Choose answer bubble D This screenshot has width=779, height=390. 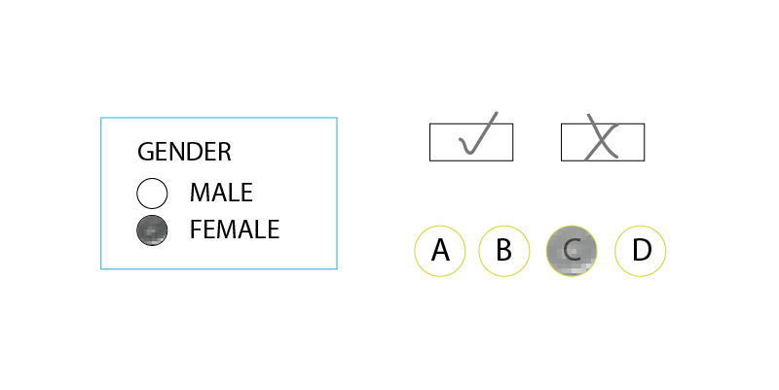tap(641, 251)
